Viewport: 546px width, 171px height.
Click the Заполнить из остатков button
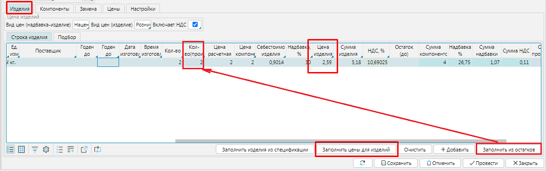tap(509, 150)
